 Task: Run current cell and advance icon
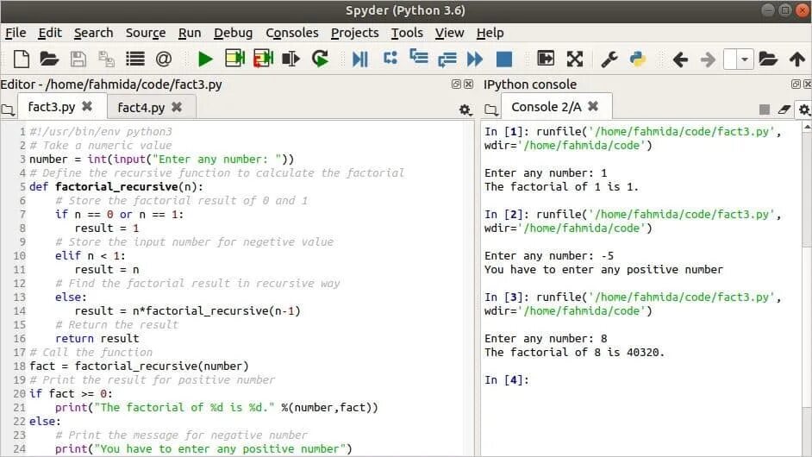(263, 59)
